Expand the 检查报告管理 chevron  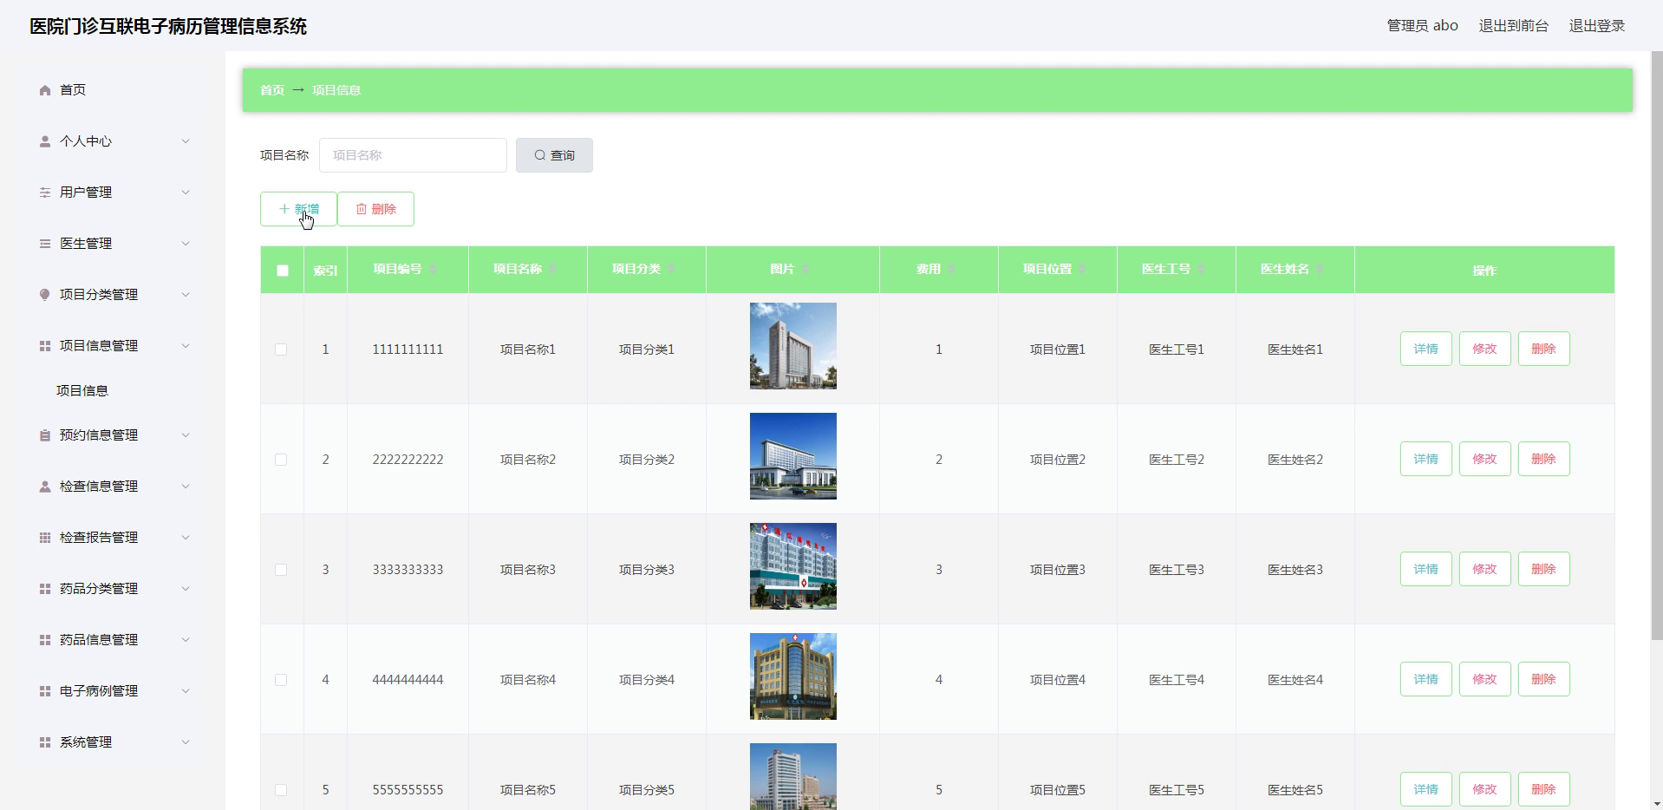185,538
